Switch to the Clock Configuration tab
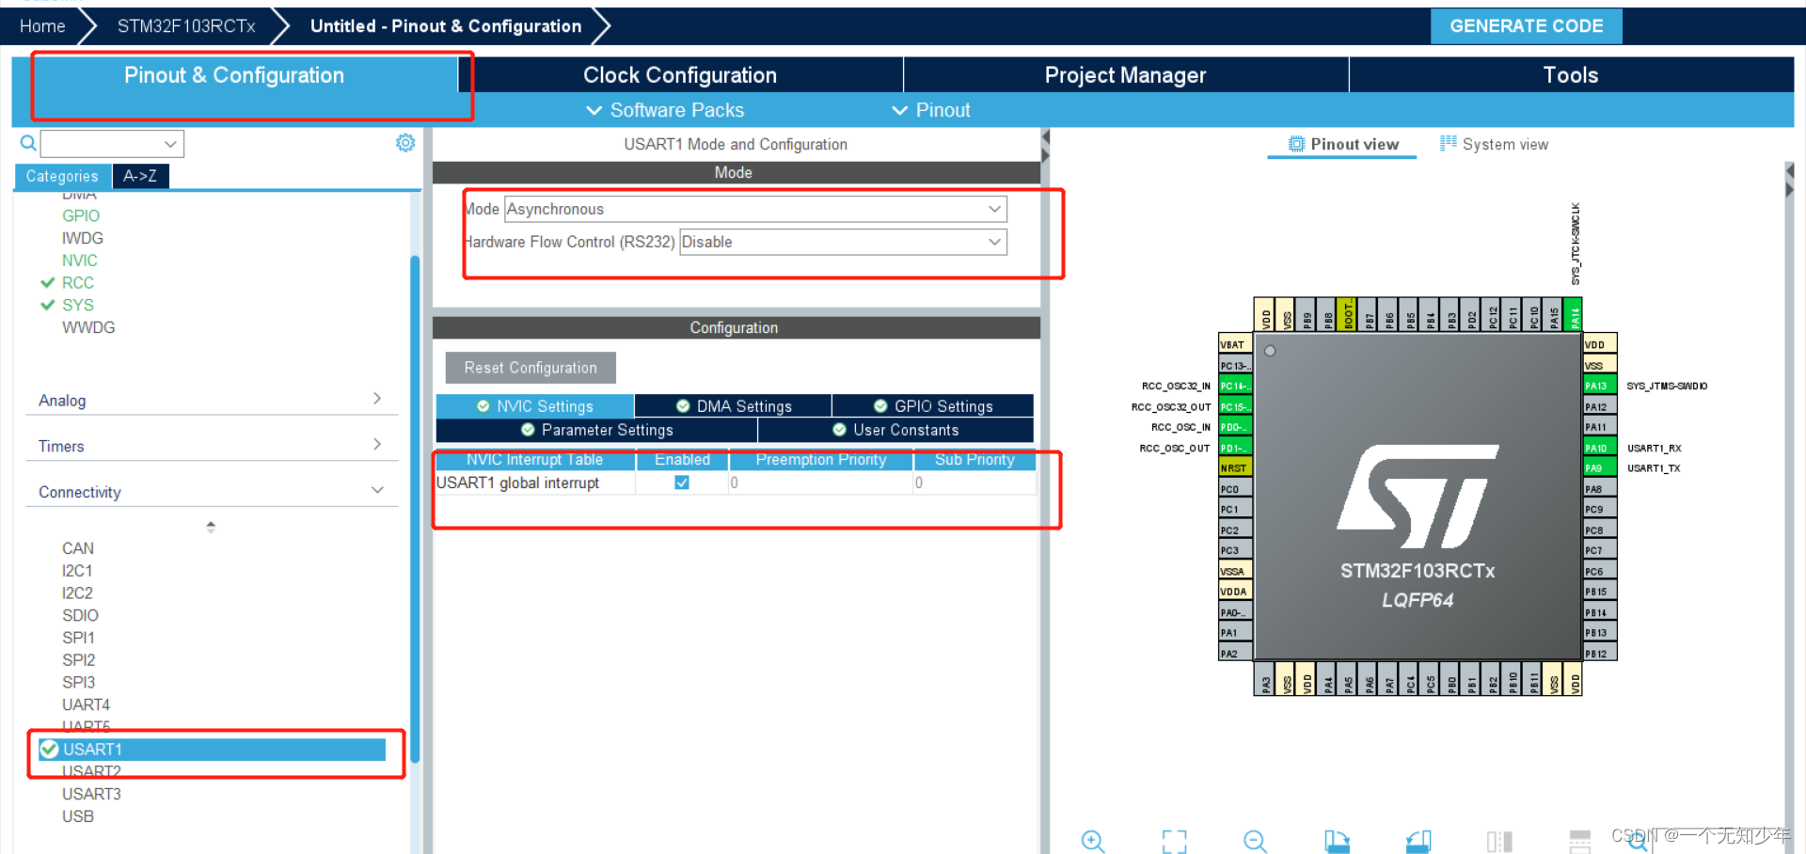The image size is (1806, 854). tap(679, 74)
